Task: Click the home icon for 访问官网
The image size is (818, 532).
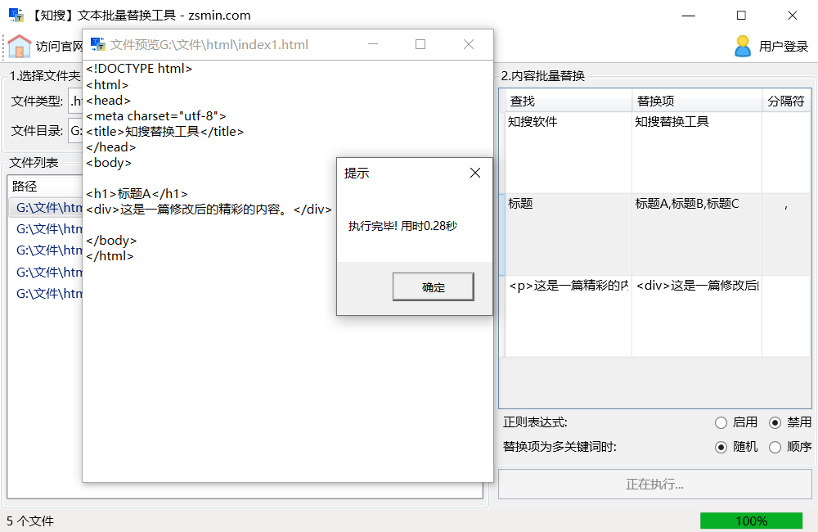Action: 20,46
